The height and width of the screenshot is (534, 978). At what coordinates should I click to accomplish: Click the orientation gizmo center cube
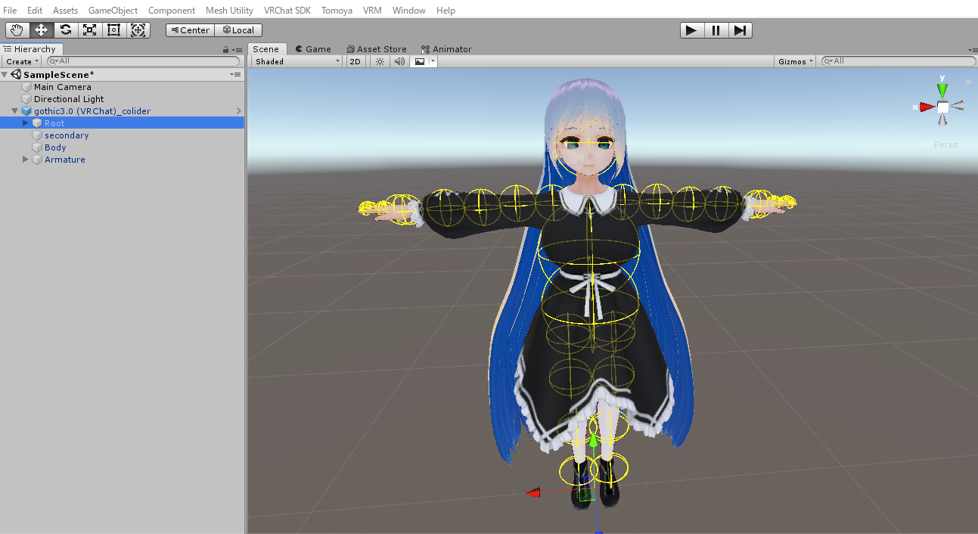(942, 107)
